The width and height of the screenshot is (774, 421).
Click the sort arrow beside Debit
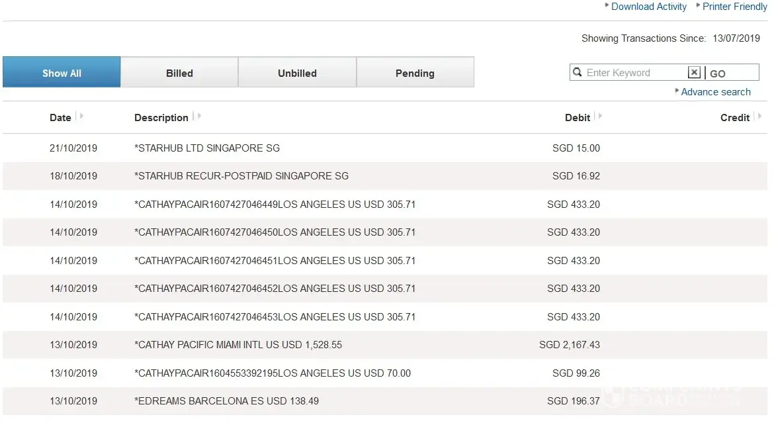(599, 117)
